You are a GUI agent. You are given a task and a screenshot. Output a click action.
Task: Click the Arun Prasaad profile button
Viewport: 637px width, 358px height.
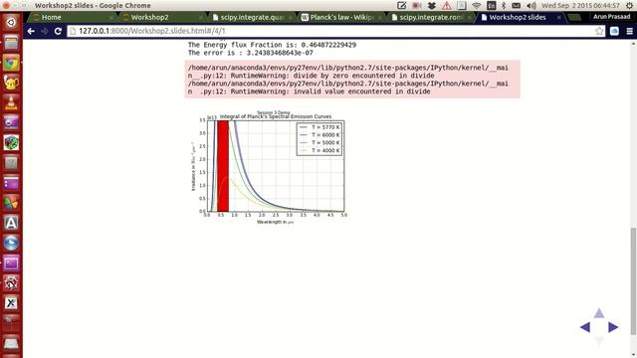(x=612, y=17)
